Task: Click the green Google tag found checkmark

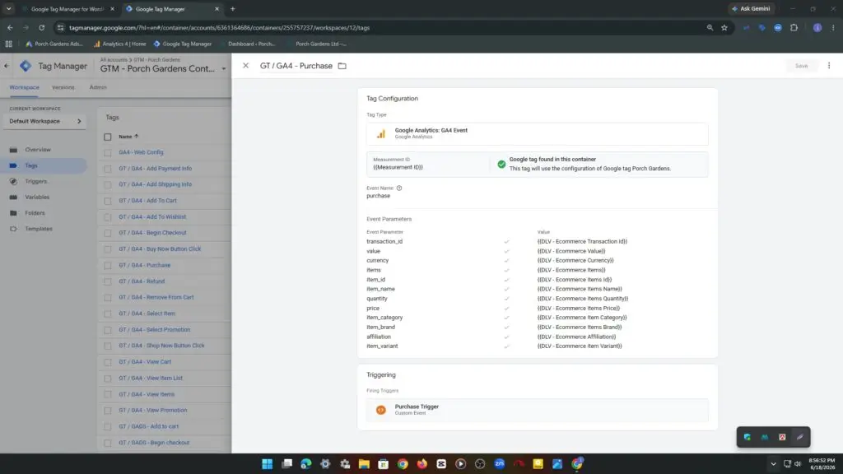Action: tap(501, 164)
